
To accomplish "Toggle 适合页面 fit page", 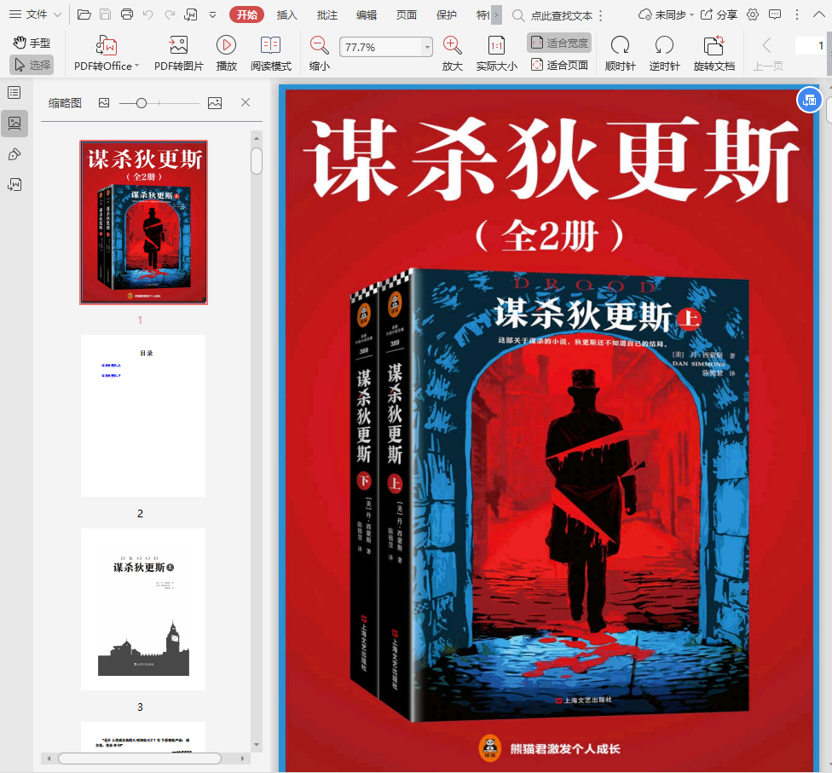I will (559, 65).
